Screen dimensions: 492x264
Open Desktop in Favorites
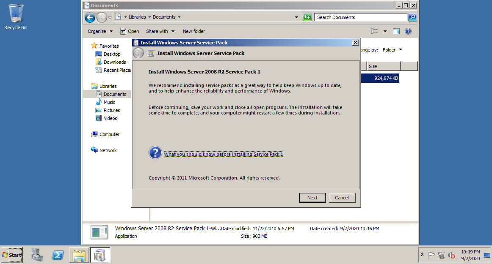[112, 54]
